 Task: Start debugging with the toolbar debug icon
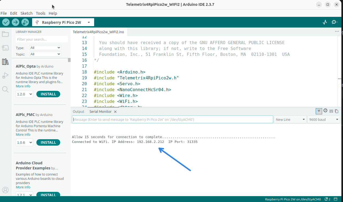coord(25,22)
